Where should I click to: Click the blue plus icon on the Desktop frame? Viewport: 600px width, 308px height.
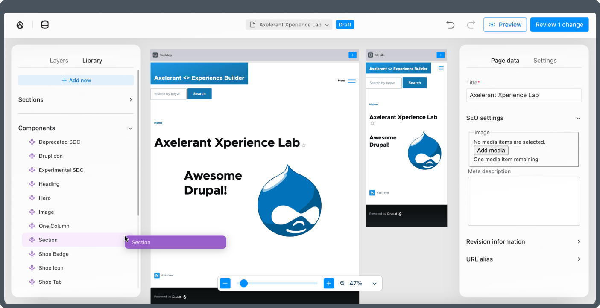pyautogui.click(x=352, y=55)
